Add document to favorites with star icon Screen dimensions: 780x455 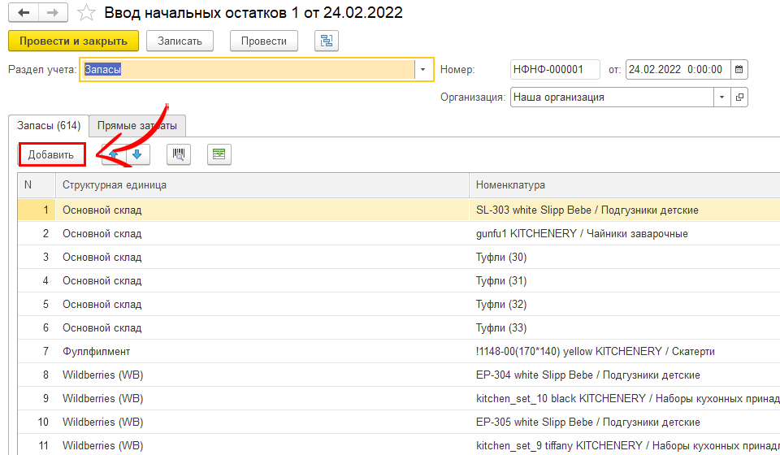tap(85, 13)
